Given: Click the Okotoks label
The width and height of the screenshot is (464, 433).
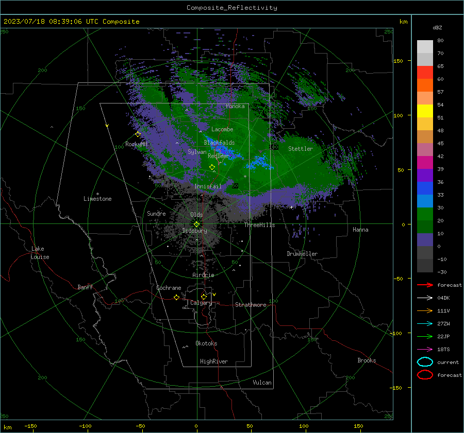Looking at the screenshot, I should (206, 343).
